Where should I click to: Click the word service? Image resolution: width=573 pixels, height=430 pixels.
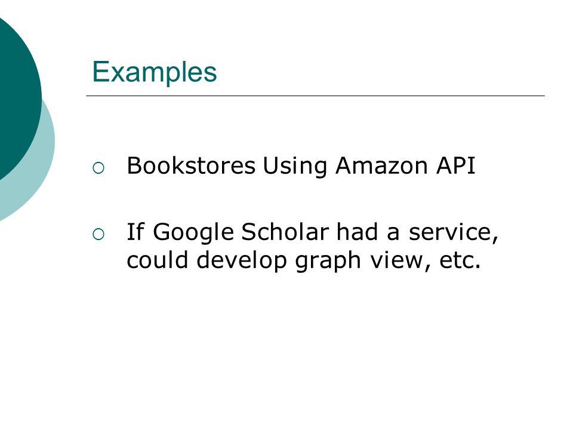(454, 232)
